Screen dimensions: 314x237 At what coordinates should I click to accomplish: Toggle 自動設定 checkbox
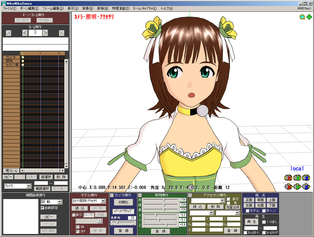point(42,208)
